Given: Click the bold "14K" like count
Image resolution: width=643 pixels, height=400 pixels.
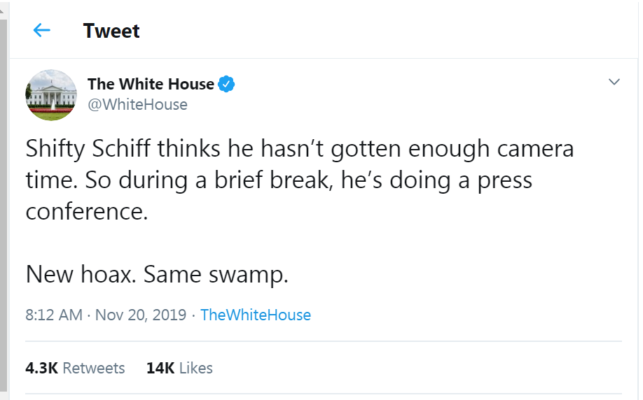Looking at the screenshot, I should pyautogui.click(x=160, y=368).
